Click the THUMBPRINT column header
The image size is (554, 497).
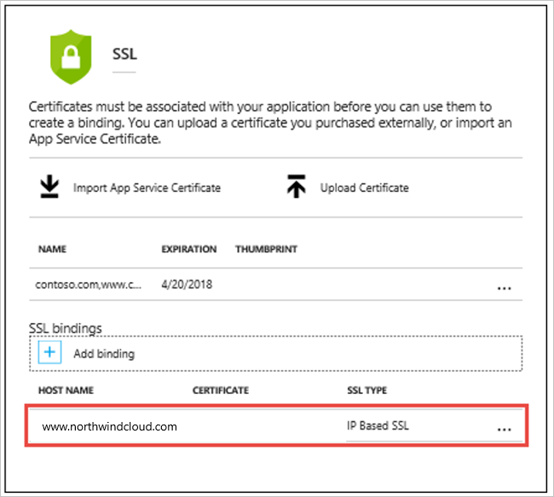[267, 249]
